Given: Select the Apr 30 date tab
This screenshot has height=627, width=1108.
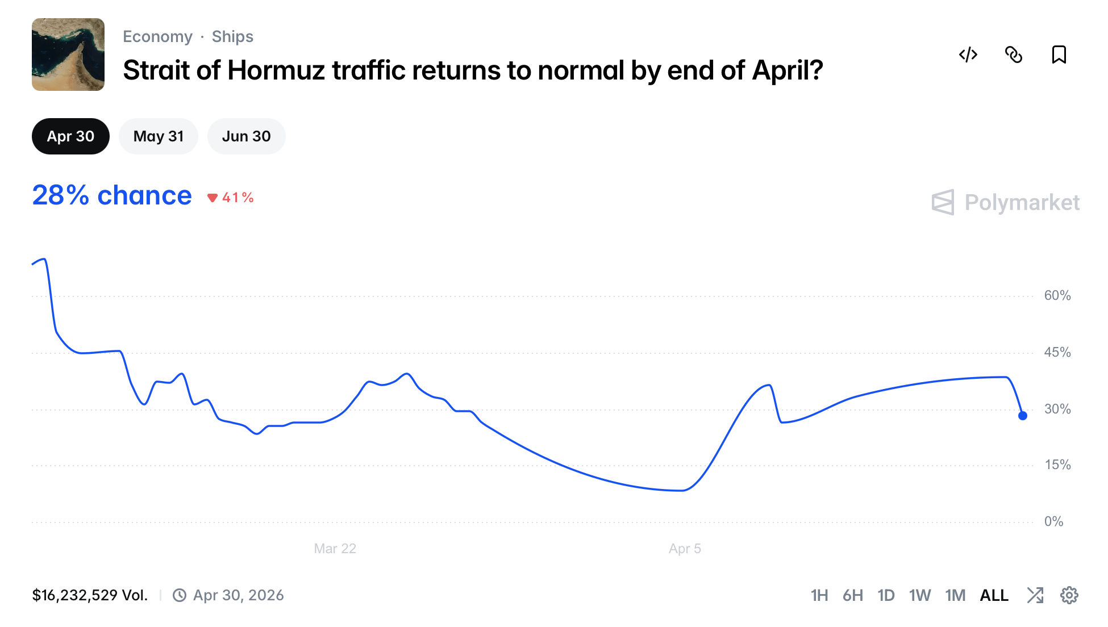Looking at the screenshot, I should [x=70, y=136].
